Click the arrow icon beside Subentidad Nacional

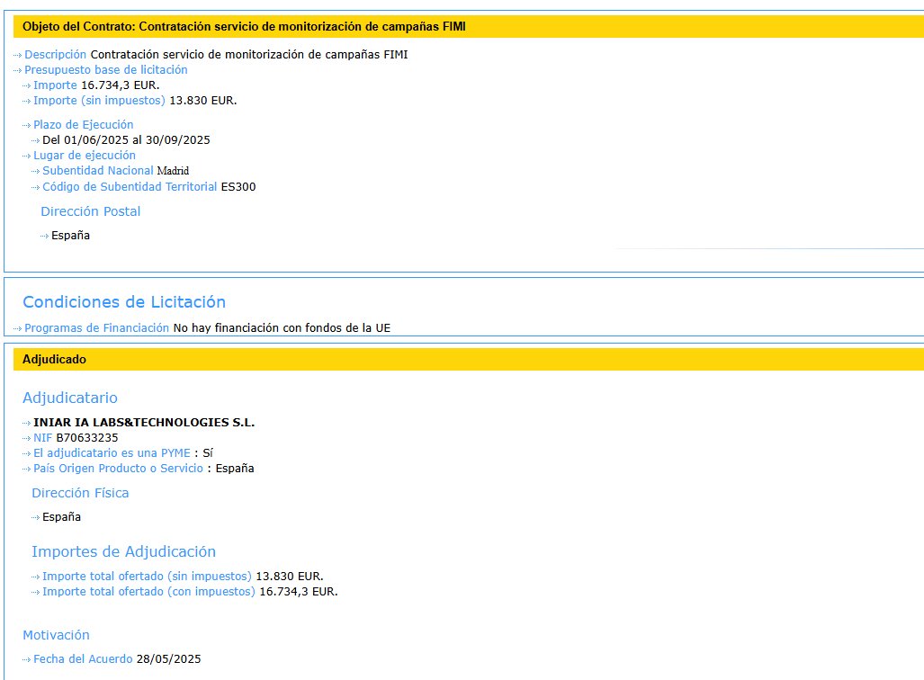click(36, 171)
